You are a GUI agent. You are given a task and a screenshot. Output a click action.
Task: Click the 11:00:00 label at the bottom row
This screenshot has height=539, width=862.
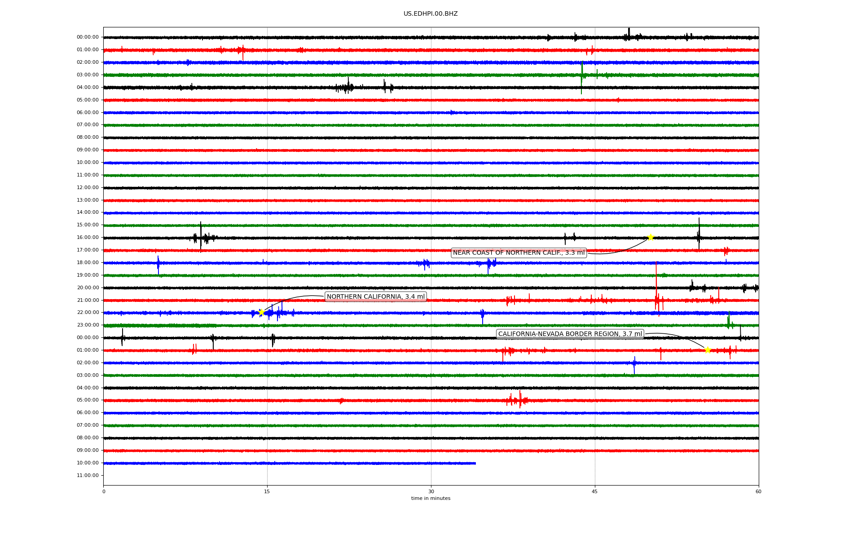[x=88, y=475]
